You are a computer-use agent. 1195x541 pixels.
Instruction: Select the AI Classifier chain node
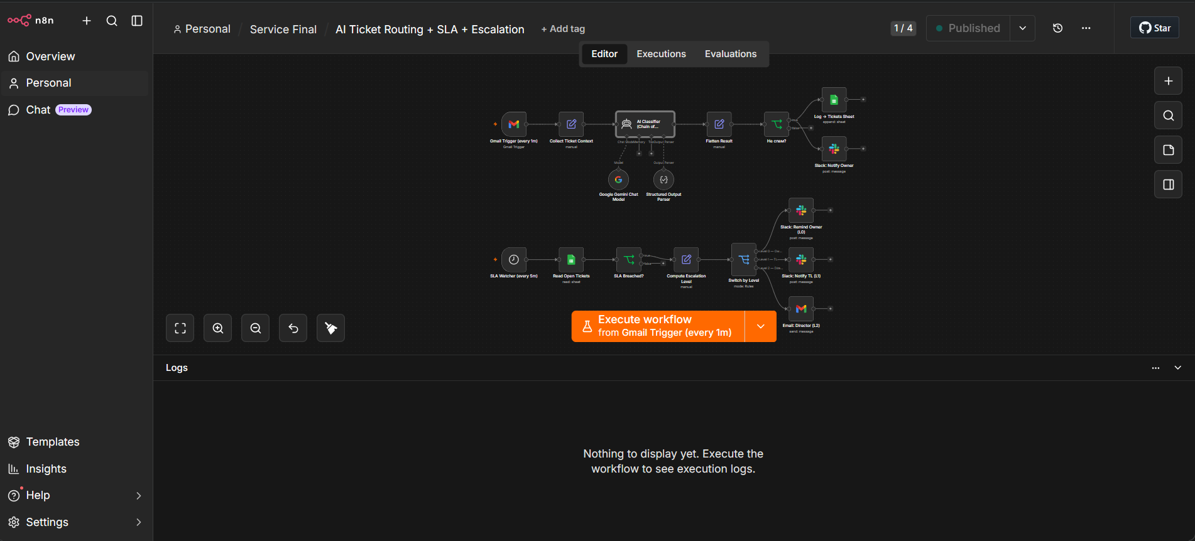click(x=645, y=124)
